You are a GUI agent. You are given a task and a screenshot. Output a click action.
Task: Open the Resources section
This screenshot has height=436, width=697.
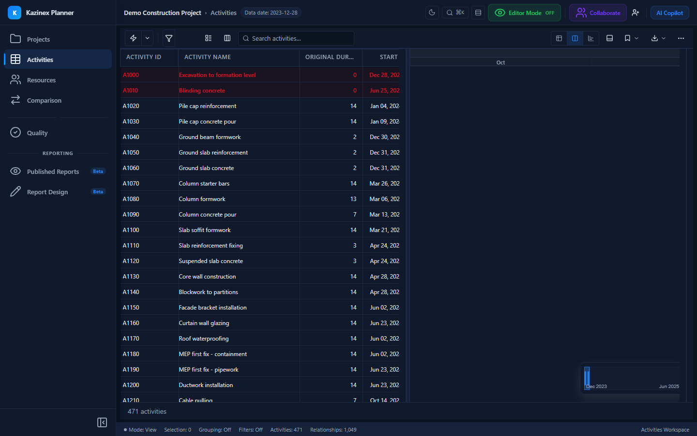click(x=58, y=80)
